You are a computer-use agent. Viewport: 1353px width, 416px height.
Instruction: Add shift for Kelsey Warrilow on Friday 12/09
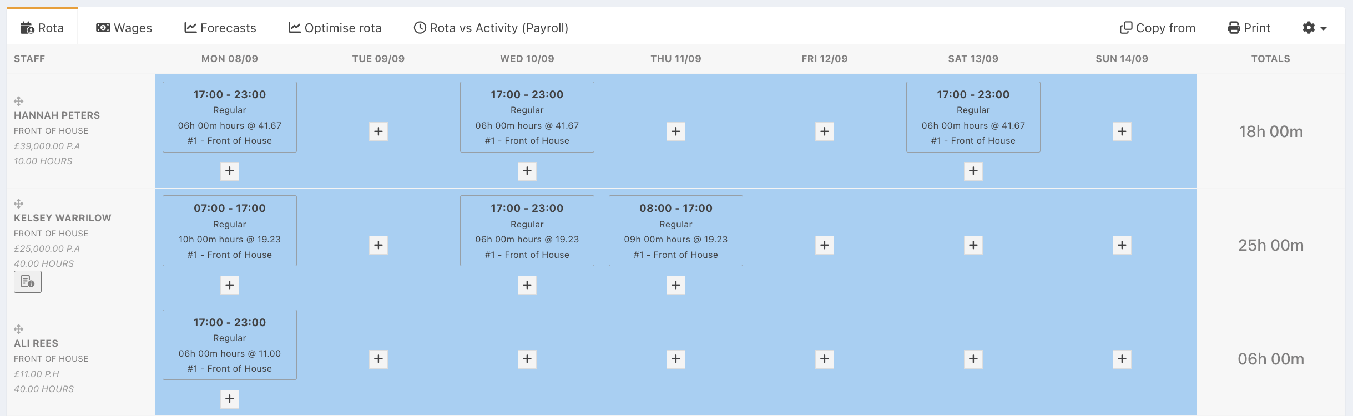(825, 245)
